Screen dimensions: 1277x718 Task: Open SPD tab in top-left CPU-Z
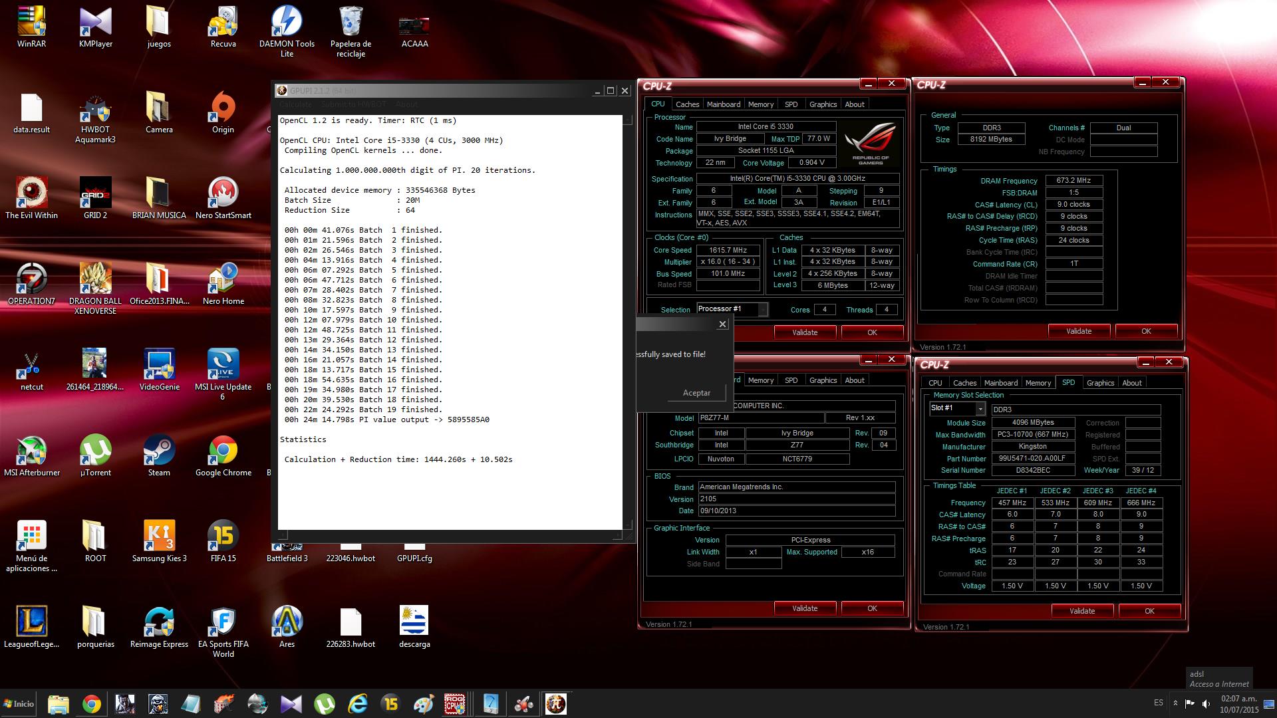coord(791,104)
